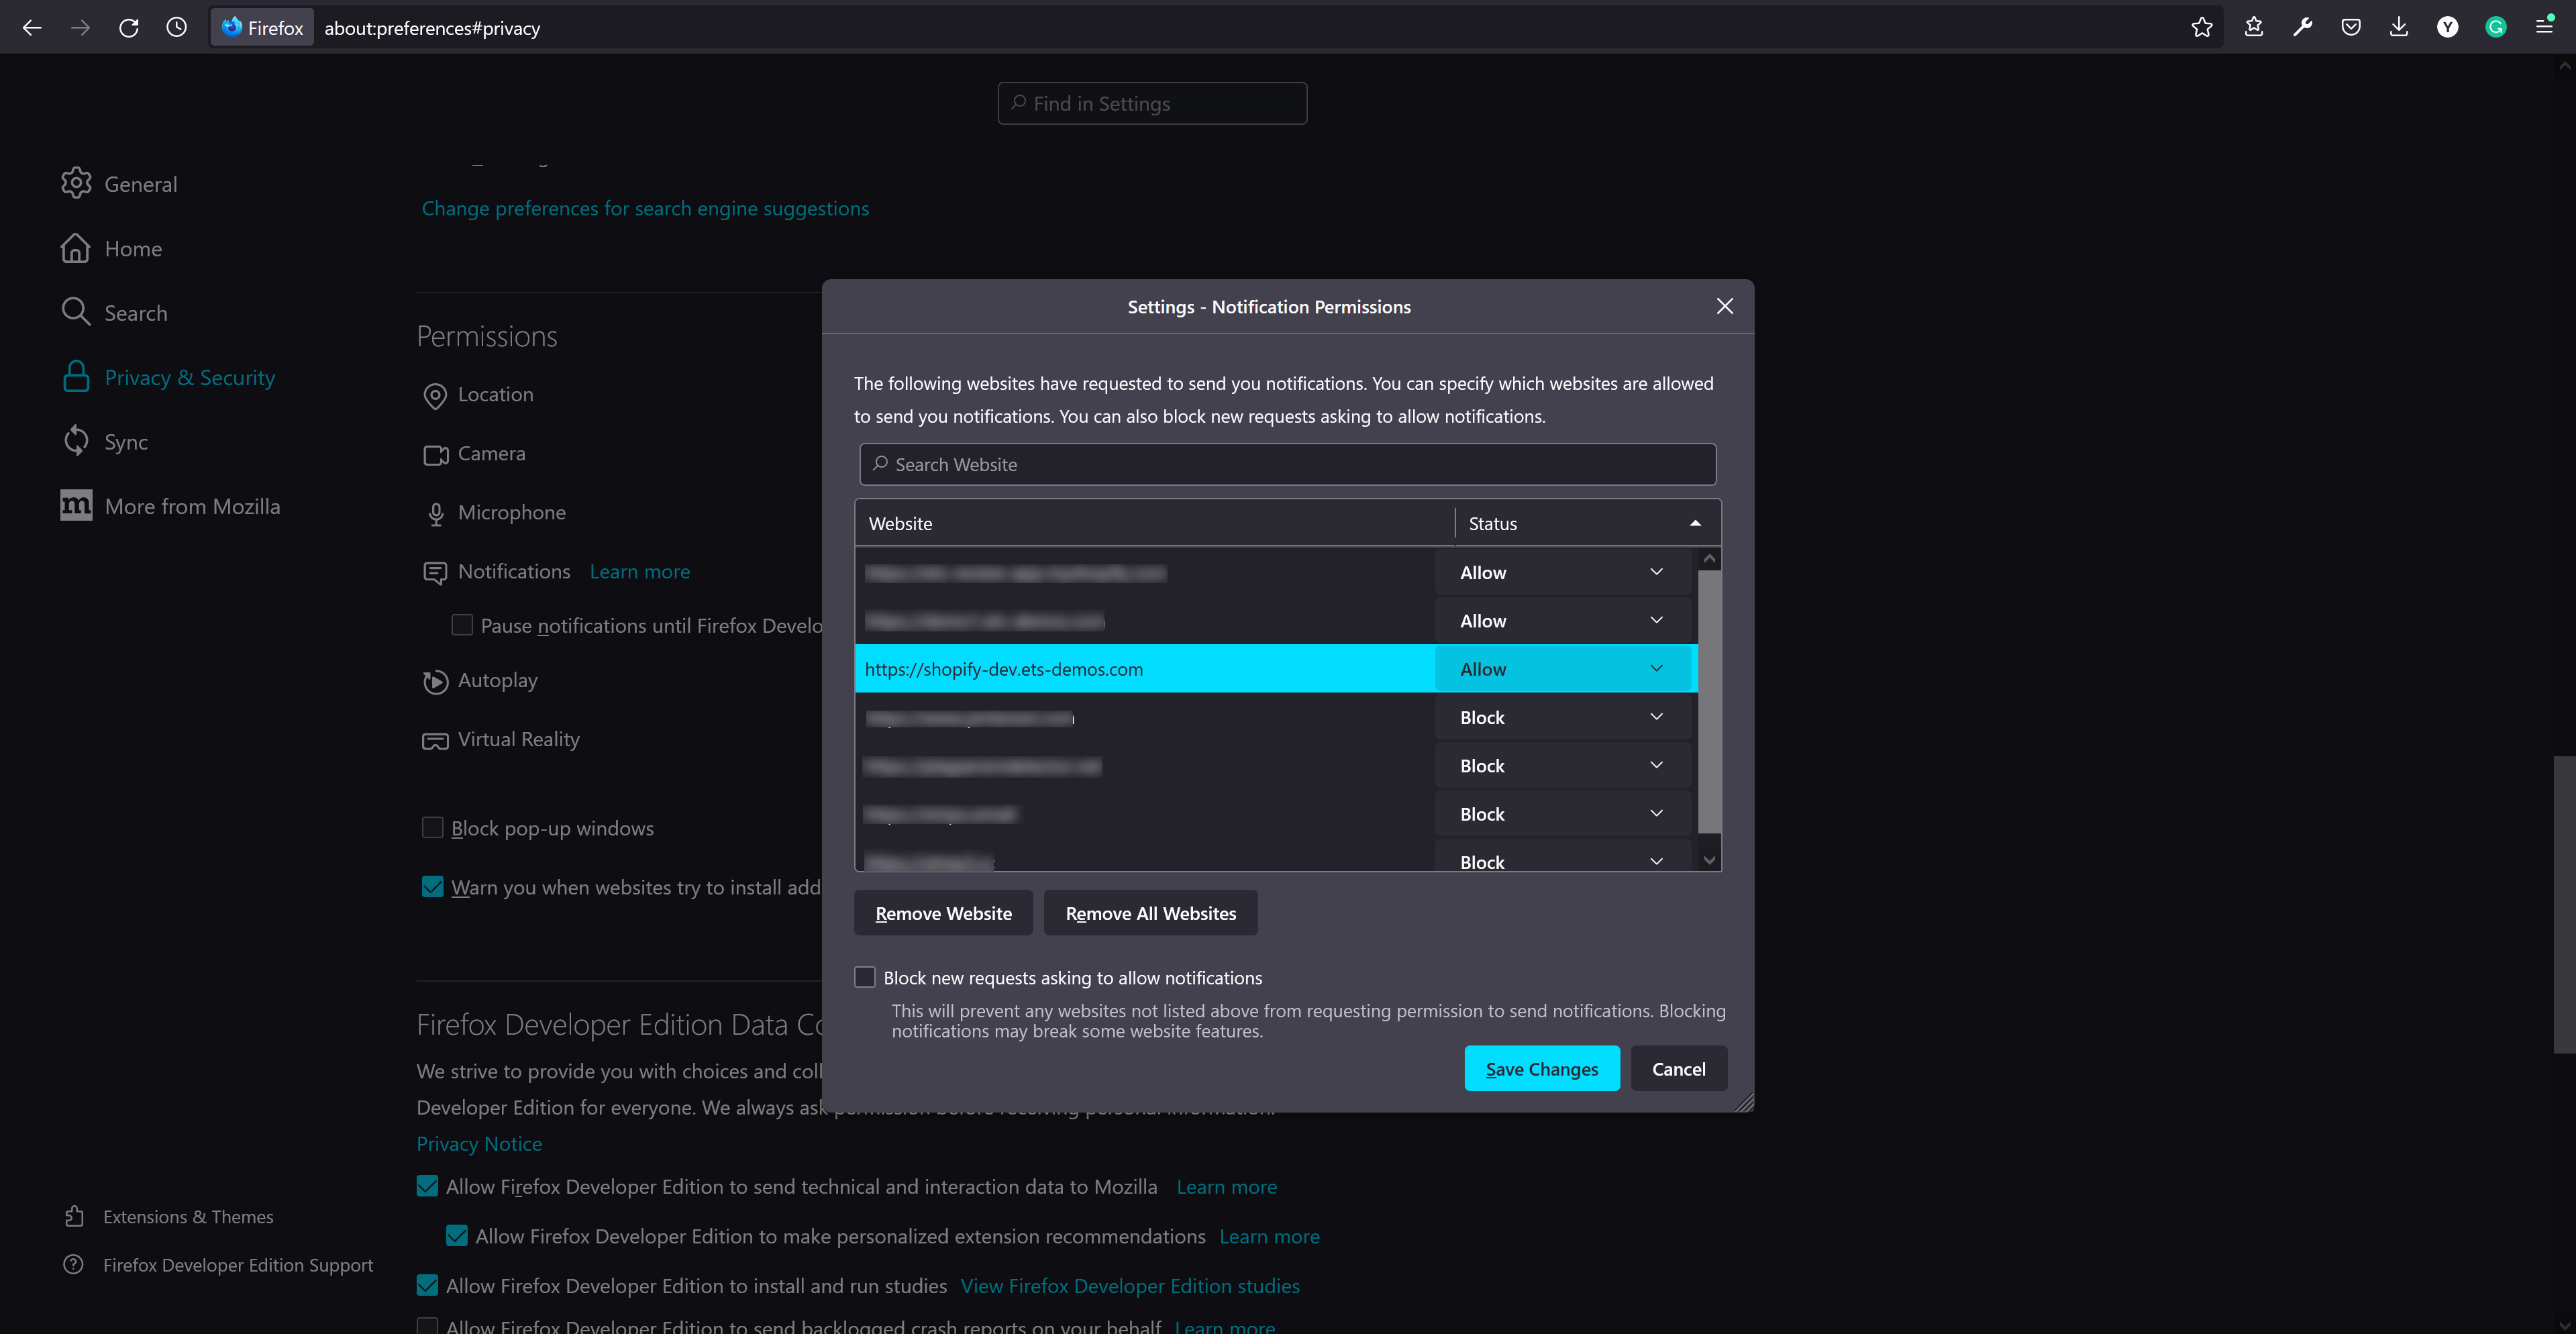The image size is (2576, 1334).
Task: Uncheck Warn when websites try to install add-ons
Action: [x=432, y=886]
